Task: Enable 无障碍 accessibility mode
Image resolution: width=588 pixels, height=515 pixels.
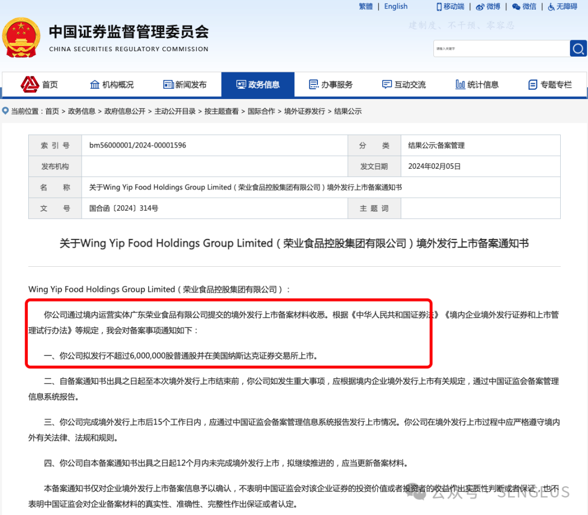Action: [567, 7]
